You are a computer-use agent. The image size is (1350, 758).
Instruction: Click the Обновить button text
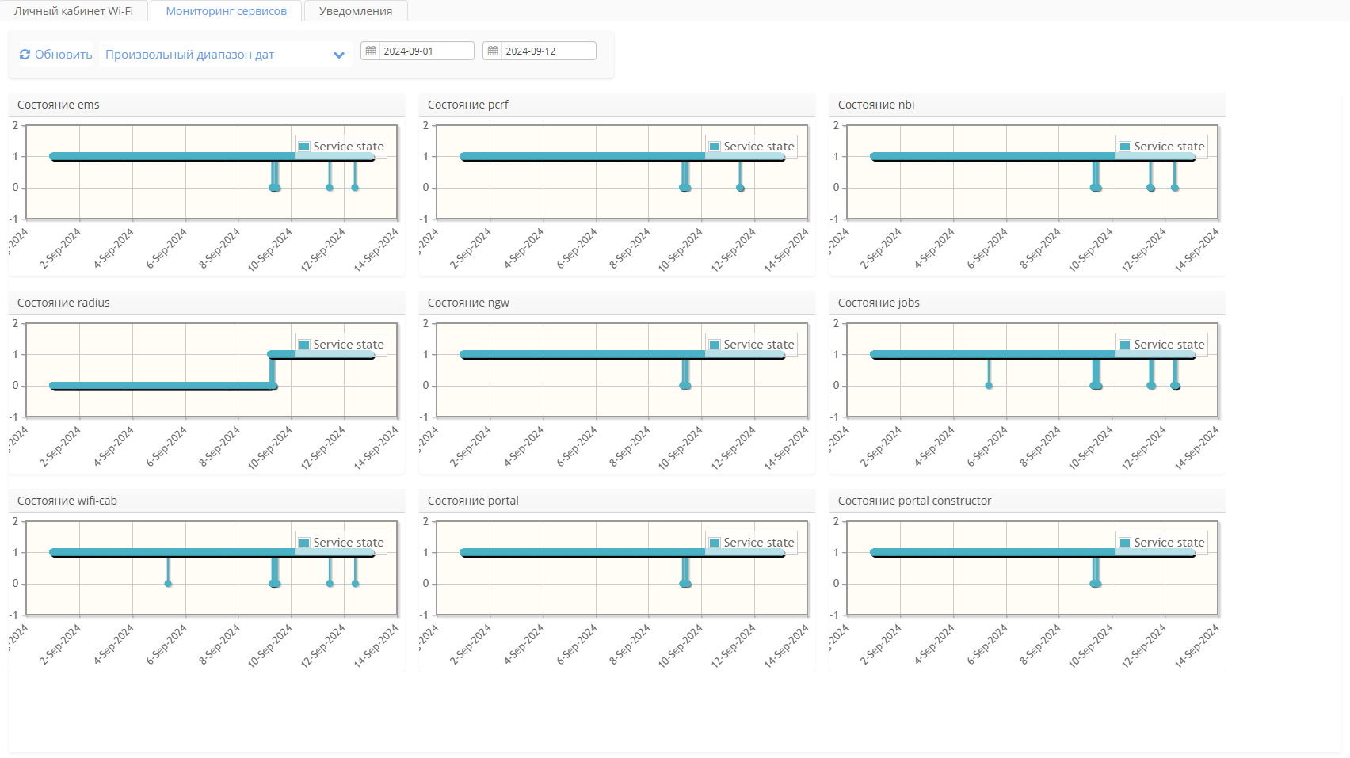pos(63,55)
